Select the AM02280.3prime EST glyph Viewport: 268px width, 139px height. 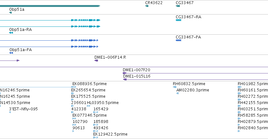click(177, 93)
